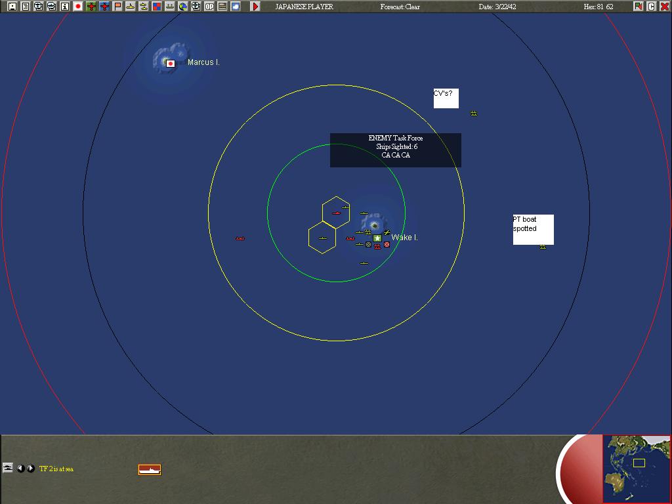Click the striped list toolbar icon
This screenshot has width=672, height=504.
222,7
